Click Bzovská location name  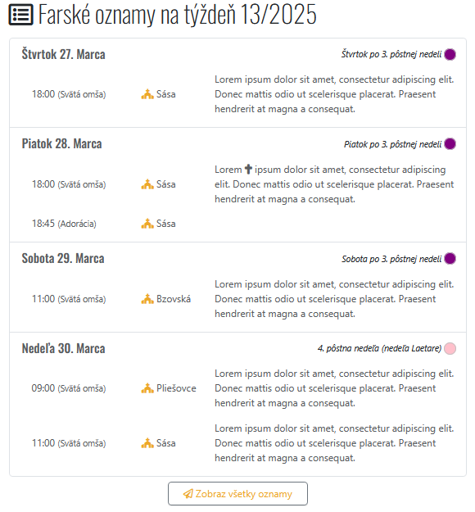174,299
